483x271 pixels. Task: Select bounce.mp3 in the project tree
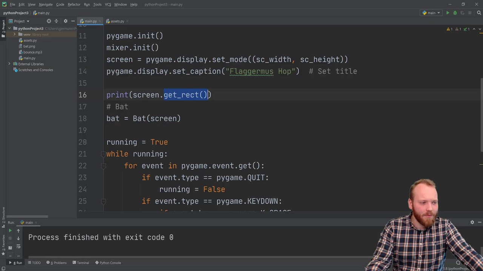32,52
